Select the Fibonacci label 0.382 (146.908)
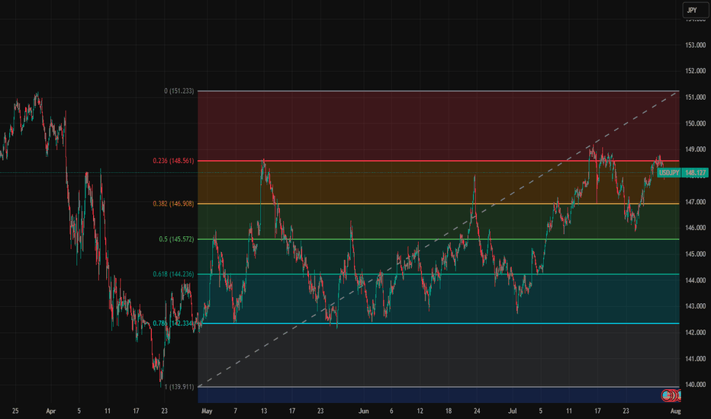The width and height of the screenshot is (711, 419). [173, 204]
